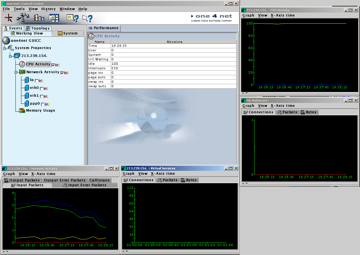
Task: Click the Absolute column header
Action: pyautogui.click(x=174, y=42)
